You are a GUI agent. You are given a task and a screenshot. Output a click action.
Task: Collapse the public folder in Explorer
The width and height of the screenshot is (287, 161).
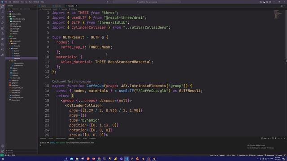pos(13,17)
